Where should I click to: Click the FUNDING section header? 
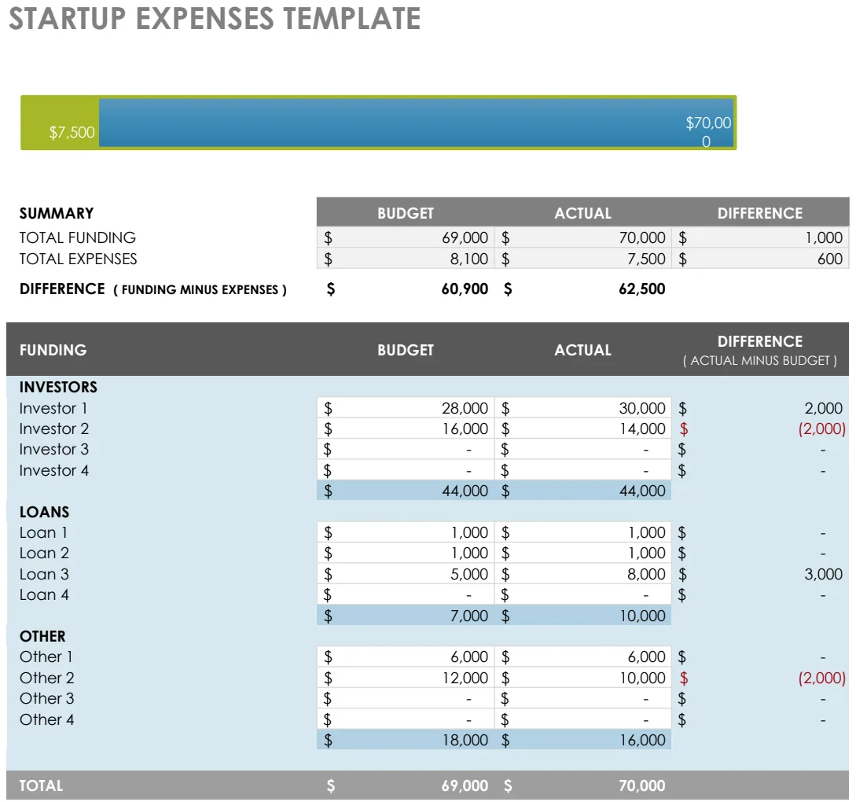(53, 350)
